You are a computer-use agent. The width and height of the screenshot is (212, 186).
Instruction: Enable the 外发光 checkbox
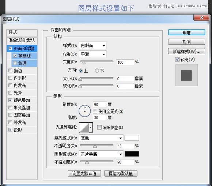(10, 122)
